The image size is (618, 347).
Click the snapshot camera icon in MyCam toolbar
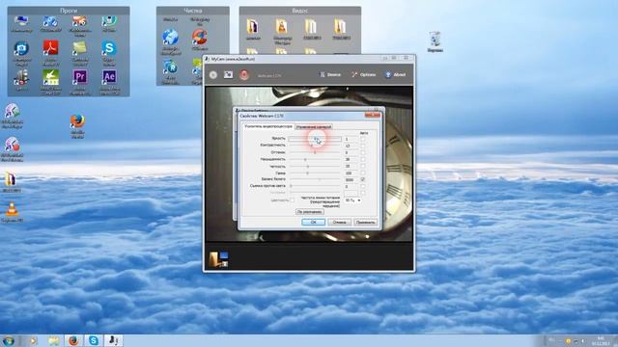(228, 75)
